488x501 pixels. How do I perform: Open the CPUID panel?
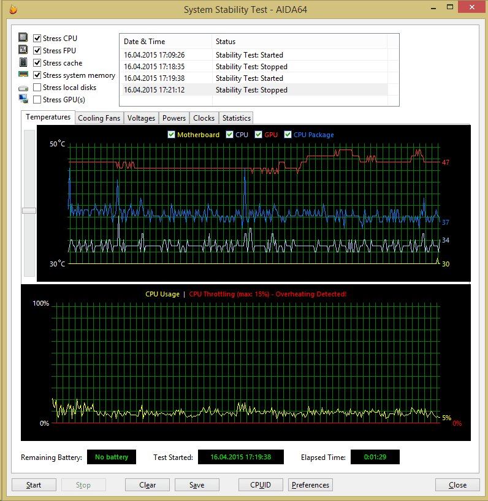(261, 484)
